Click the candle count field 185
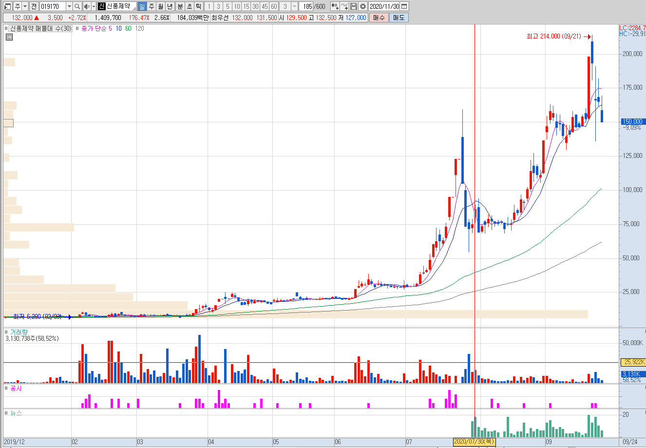This screenshot has height=448, width=646. pyautogui.click(x=306, y=6)
